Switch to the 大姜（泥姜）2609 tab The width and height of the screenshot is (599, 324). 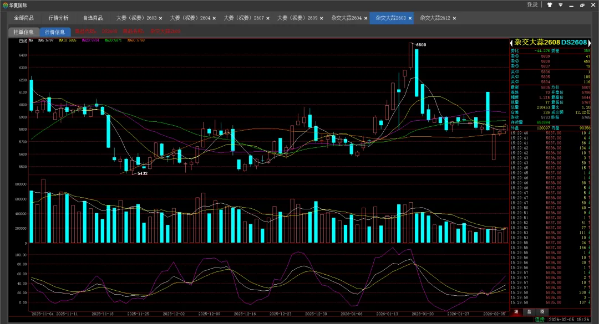[297, 18]
